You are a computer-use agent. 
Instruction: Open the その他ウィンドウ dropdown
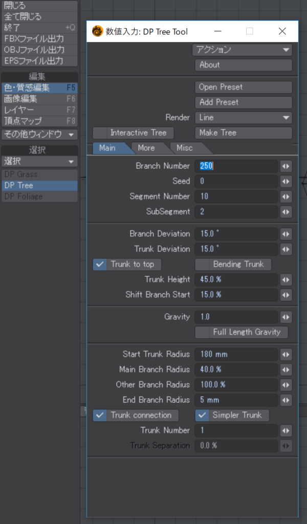tap(39, 135)
